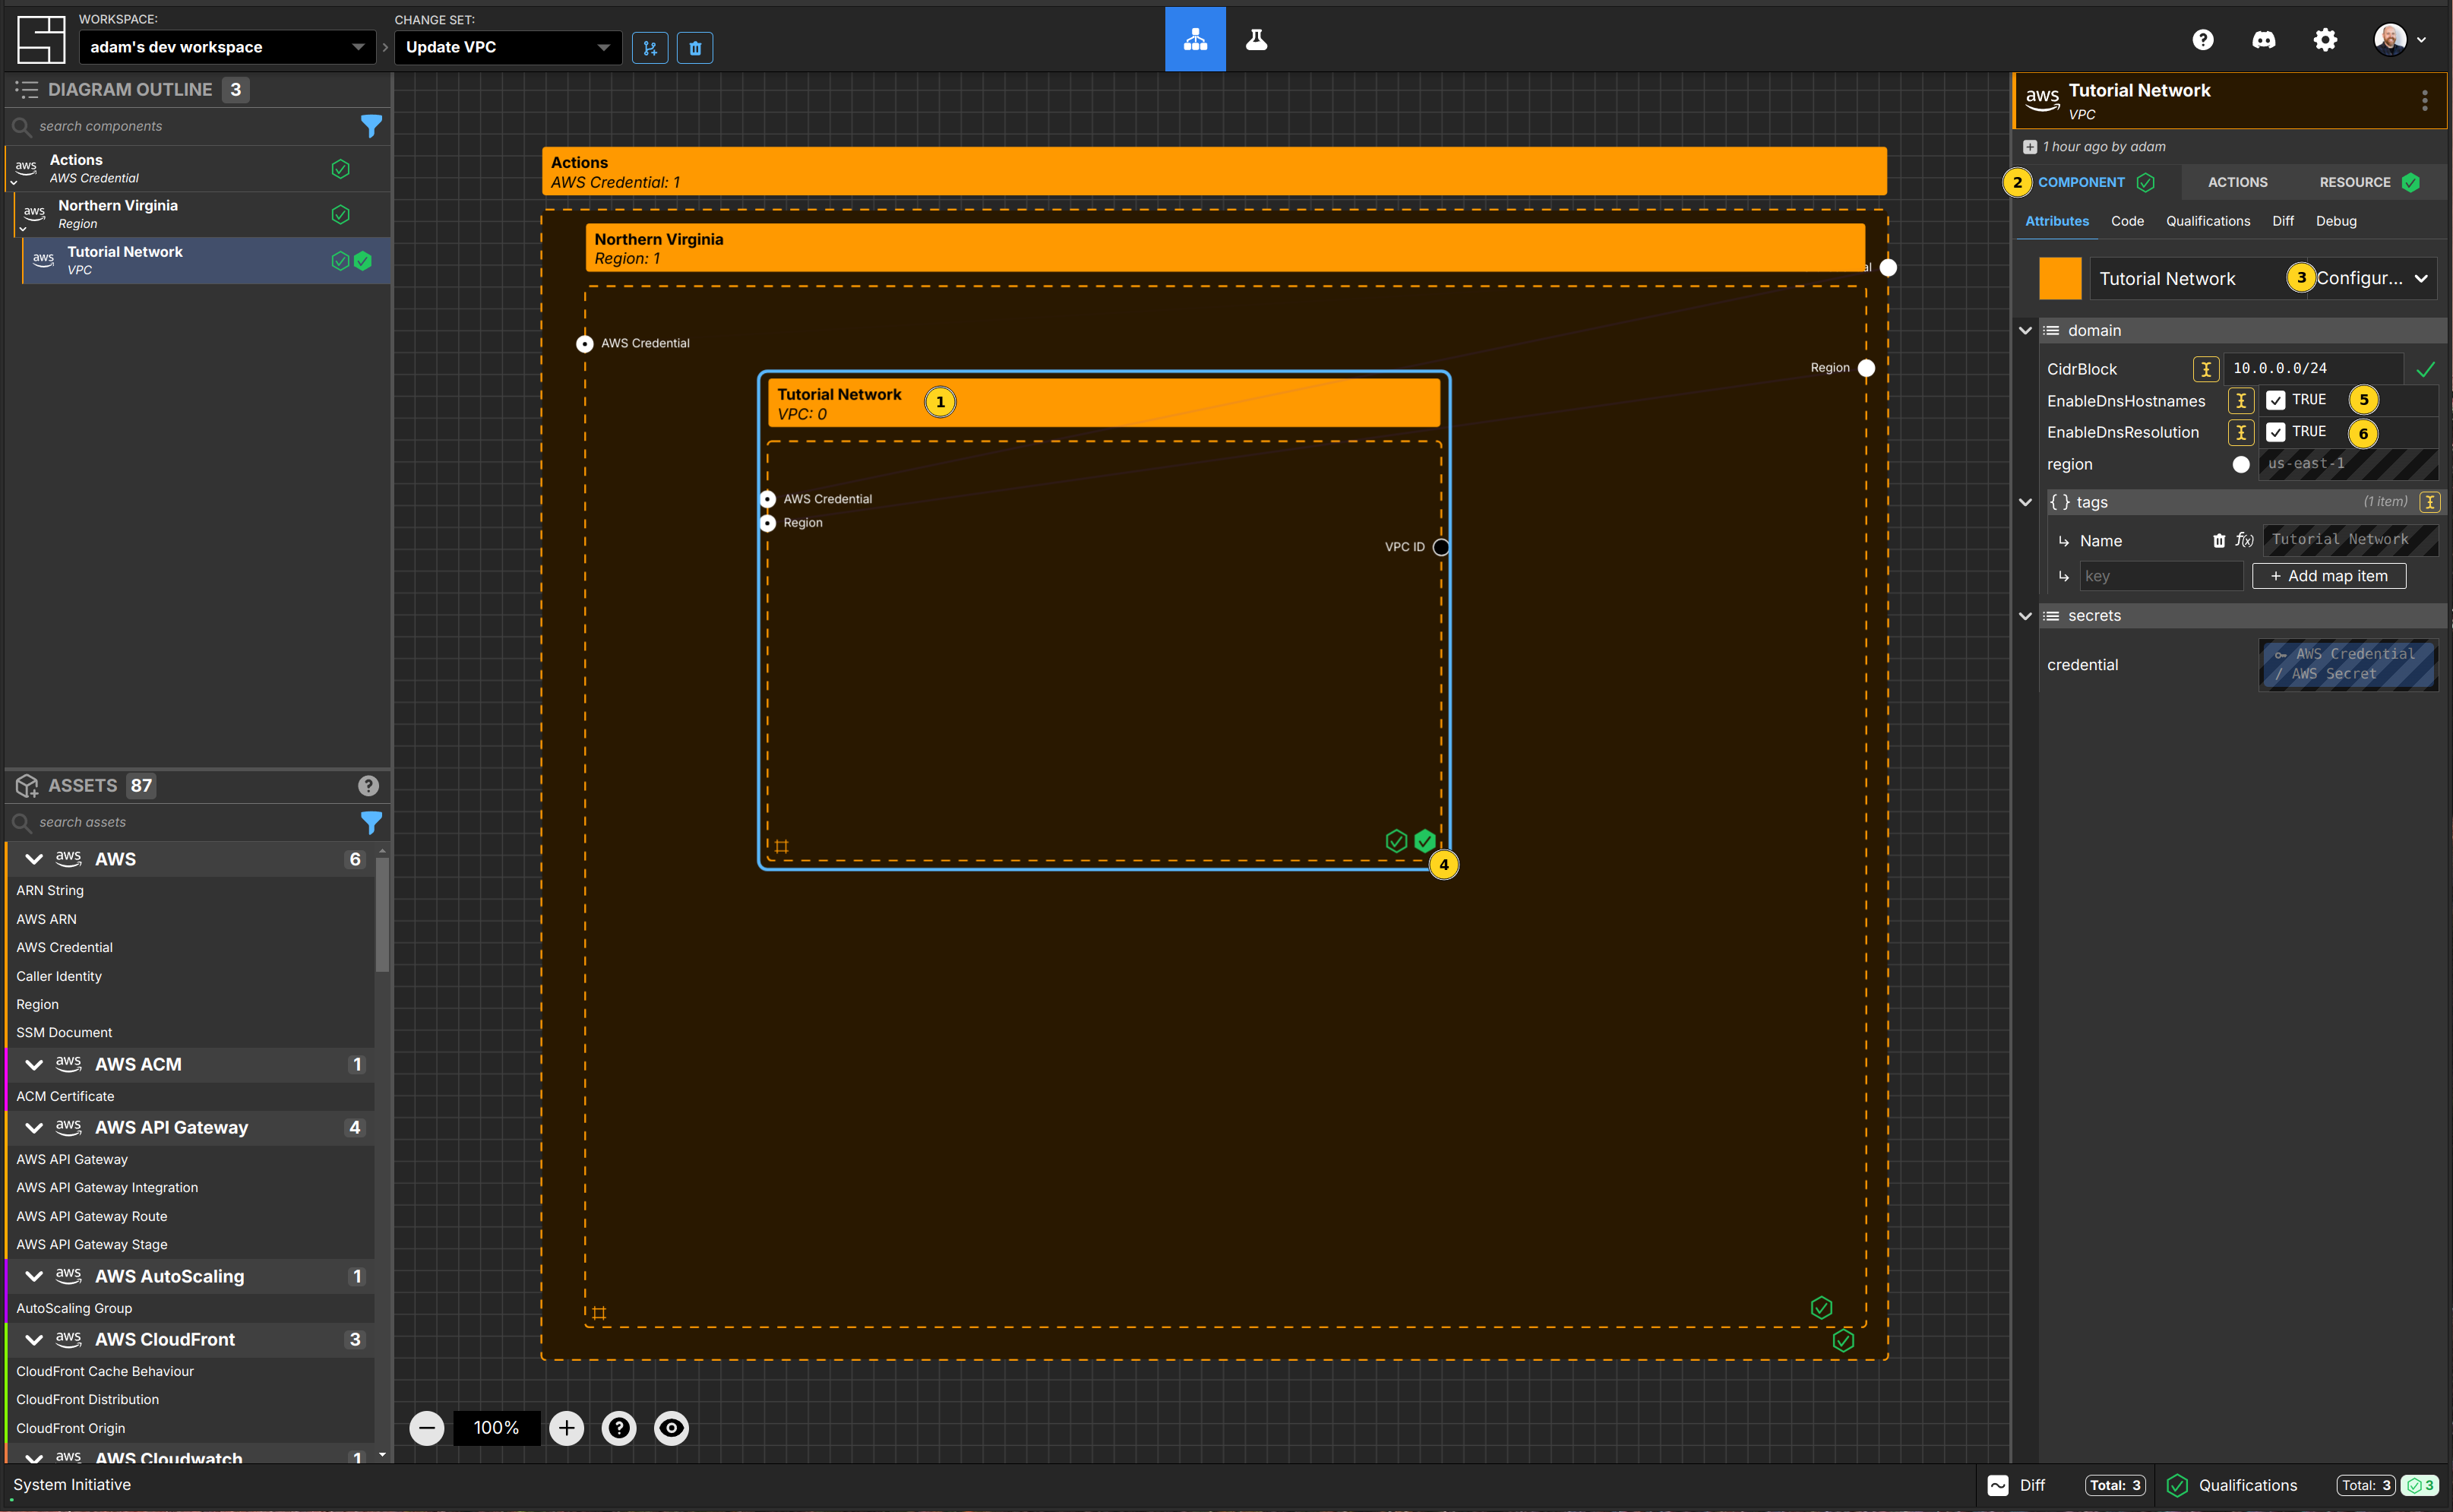
Task: Open the Code sub-tab
Action: pos(2127,221)
